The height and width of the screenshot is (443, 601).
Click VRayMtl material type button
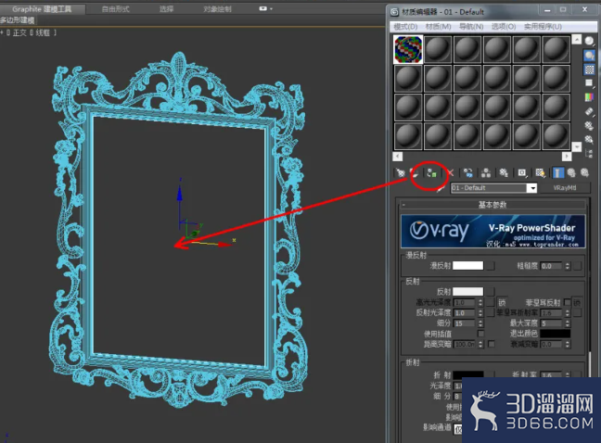click(564, 188)
